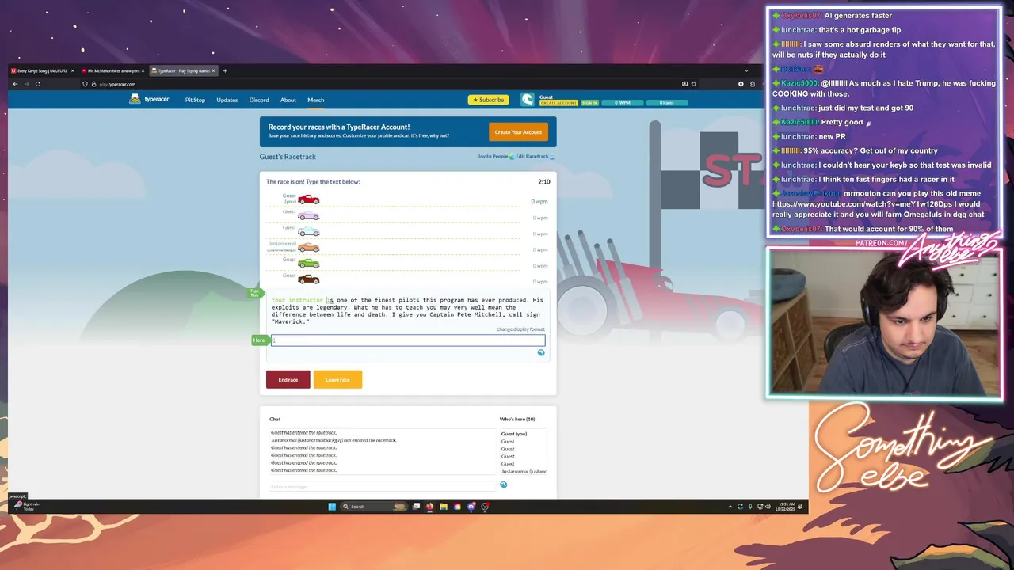Open Task View from the taskbar
Viewport: 1014px width, 570px height.
(x=417, y=507)
